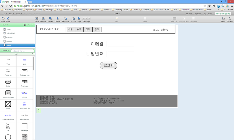Click the Redo arrow icon
The width and height of the screenshot is (234, 140).
8,18
